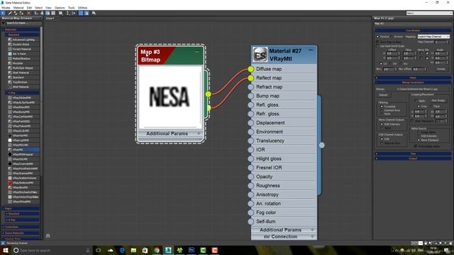Toggle Show Shaded Material in Viewport icon

[48, 13]
